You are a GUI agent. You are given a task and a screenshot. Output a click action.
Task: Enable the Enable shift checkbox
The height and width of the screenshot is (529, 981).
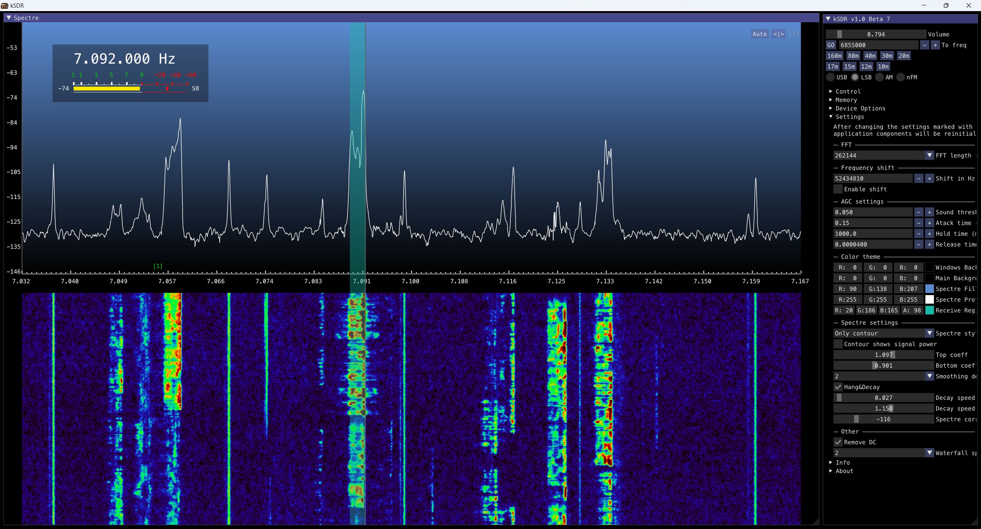tap(838, 189)
